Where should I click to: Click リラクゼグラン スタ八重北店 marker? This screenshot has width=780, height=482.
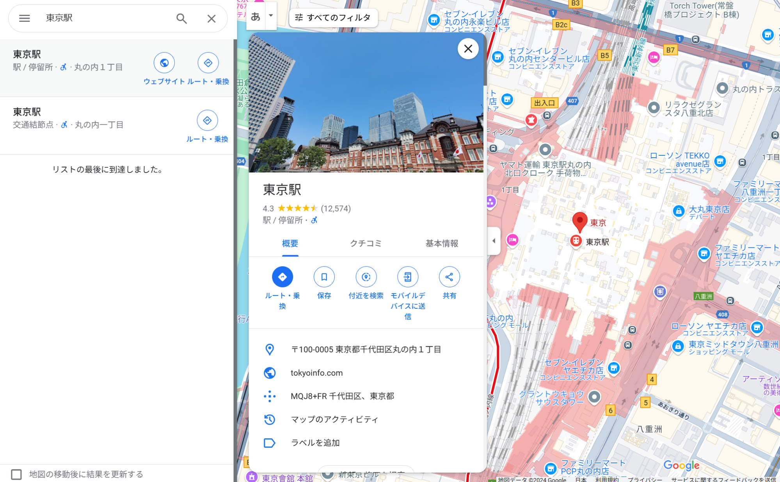coord(654,107)
